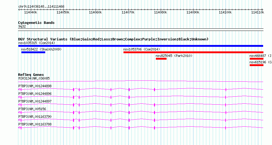Viewport: 272px width, 145px height.
Task: Select the long blue nsv1035315 gain bar
Action: click(x=141, y=46)
